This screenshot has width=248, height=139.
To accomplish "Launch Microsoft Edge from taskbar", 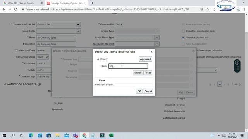I will point(31,136).
